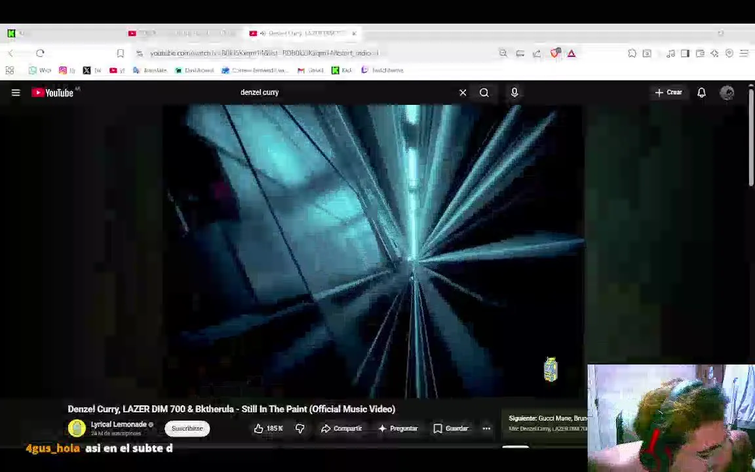Open the Gmail bookmark
This screenshot has width=755, height=472.
tap(310, 70)
